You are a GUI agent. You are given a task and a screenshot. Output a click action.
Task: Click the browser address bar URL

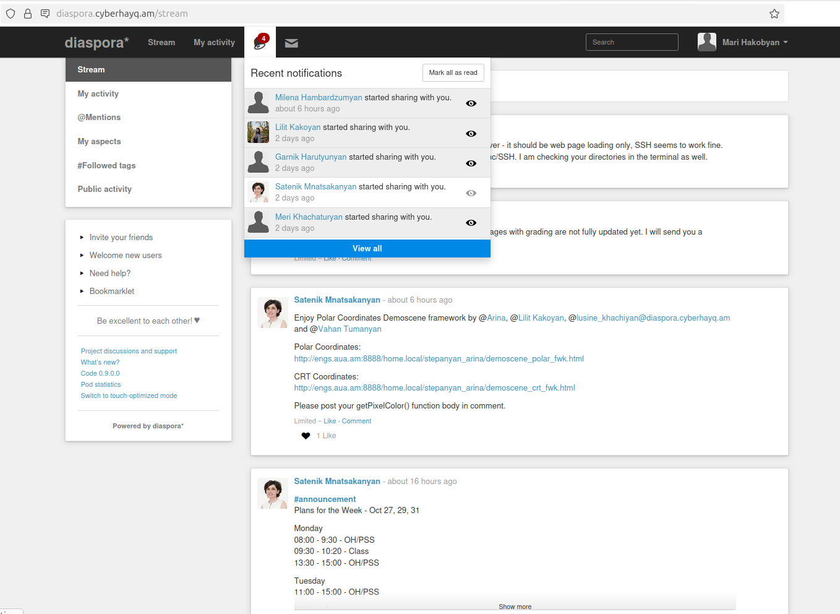(122, 14)
